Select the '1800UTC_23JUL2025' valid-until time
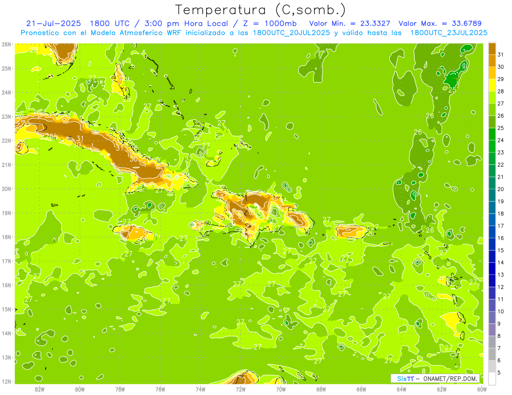The height and width of the screenshot is (395, 512). coord(448,32)
